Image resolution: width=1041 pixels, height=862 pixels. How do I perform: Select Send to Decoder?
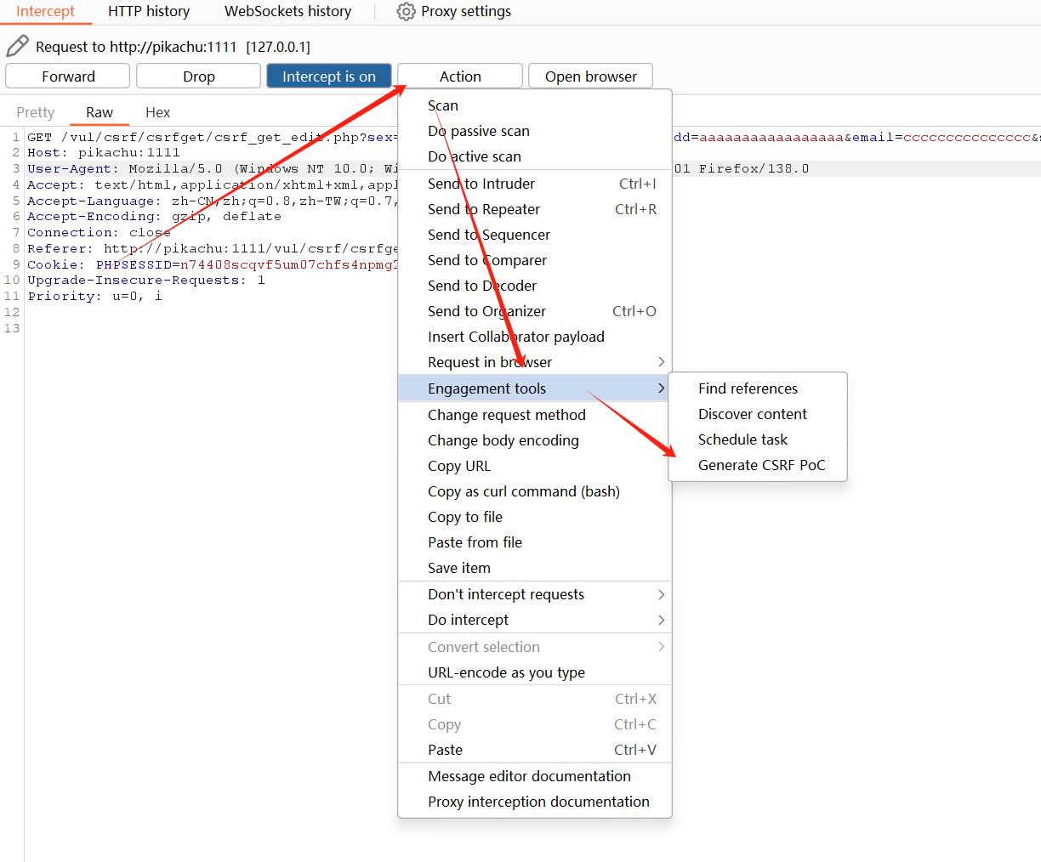(x=535, y=286)
